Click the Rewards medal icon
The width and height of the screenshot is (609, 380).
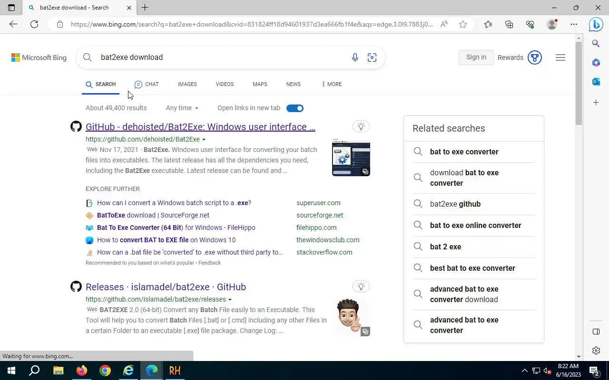[535, 57]
